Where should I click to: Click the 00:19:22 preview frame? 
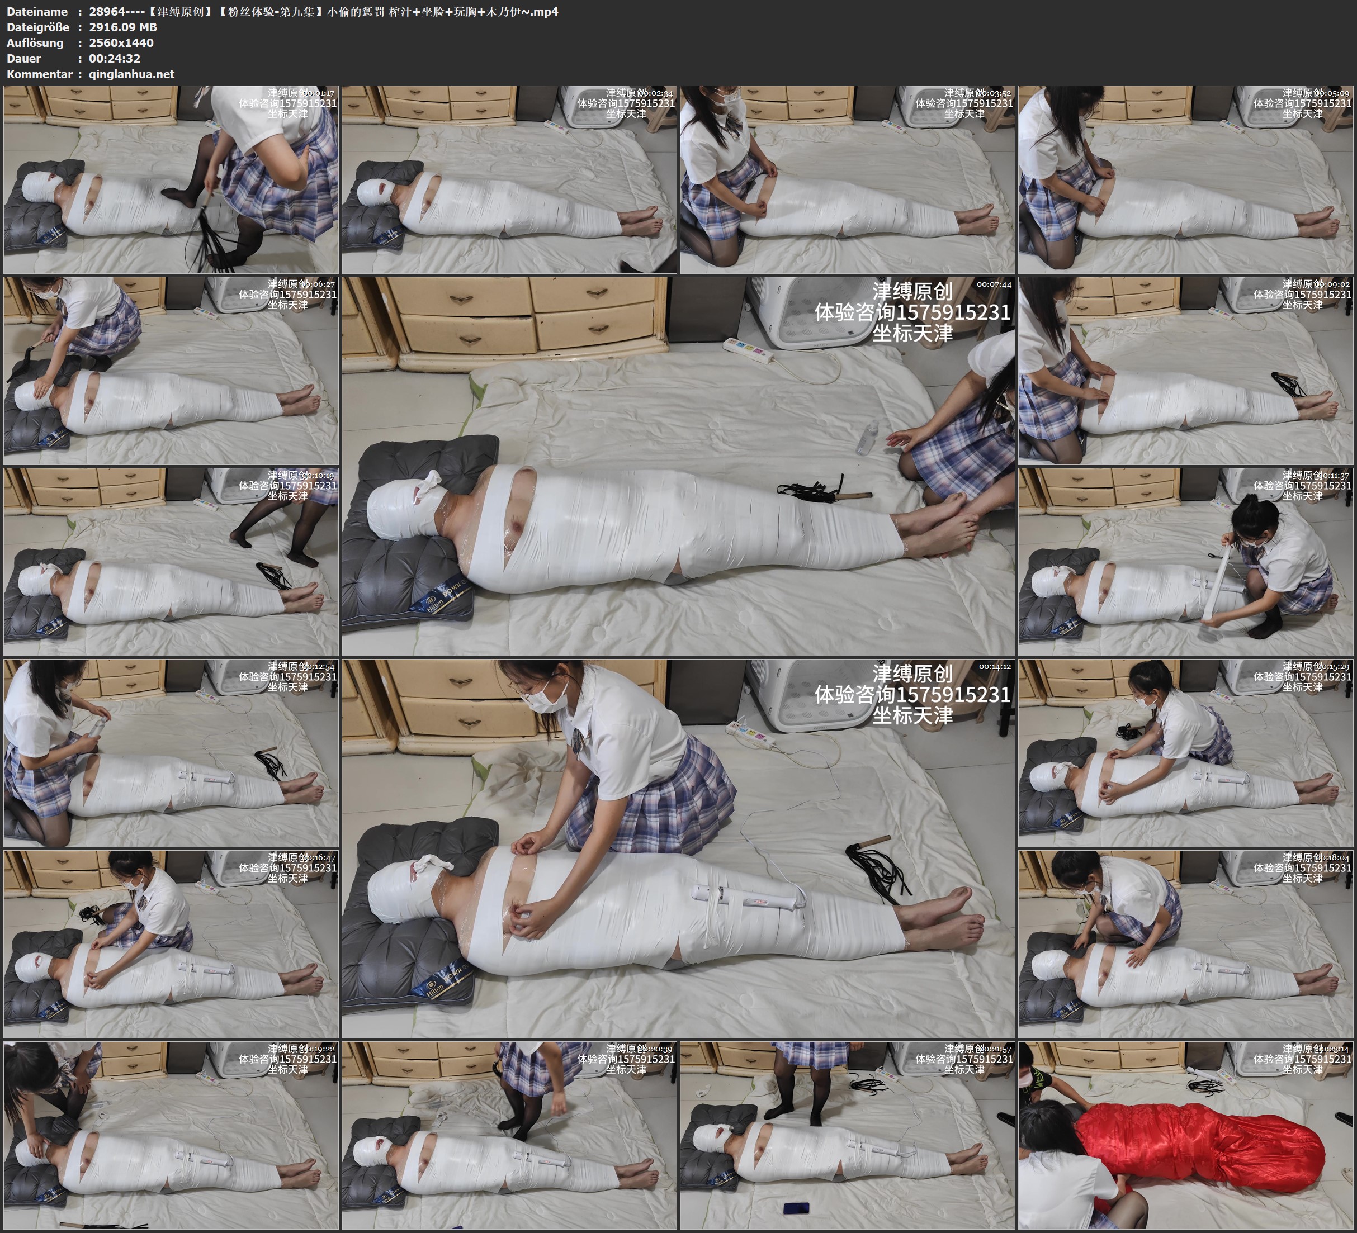pyautogui.click(x=171, y=1135)
